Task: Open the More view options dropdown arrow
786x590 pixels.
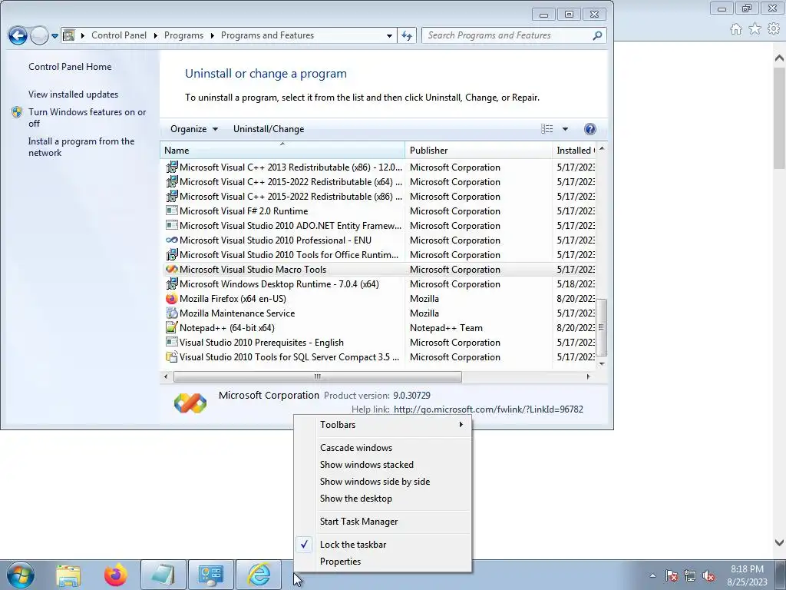Action: point(565,129)
